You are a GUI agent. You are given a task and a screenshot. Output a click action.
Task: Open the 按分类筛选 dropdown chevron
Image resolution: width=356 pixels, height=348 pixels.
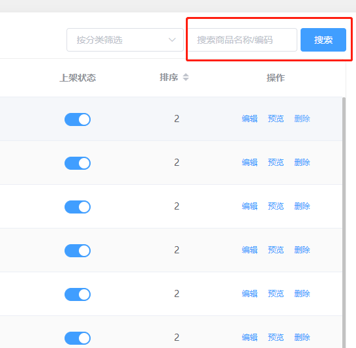pos(172,40)
